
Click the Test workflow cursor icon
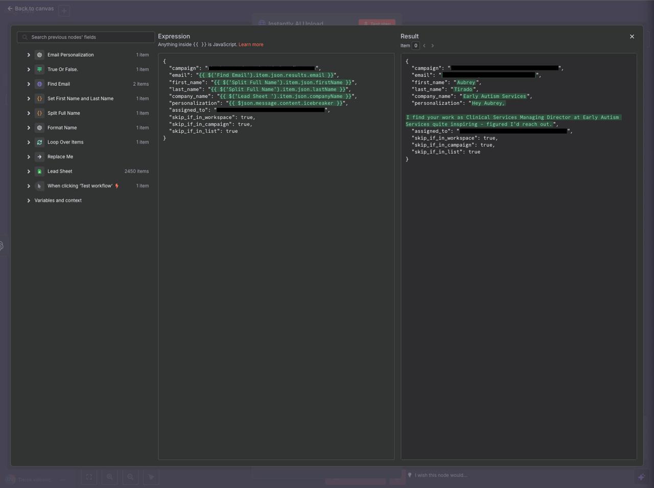39,186
